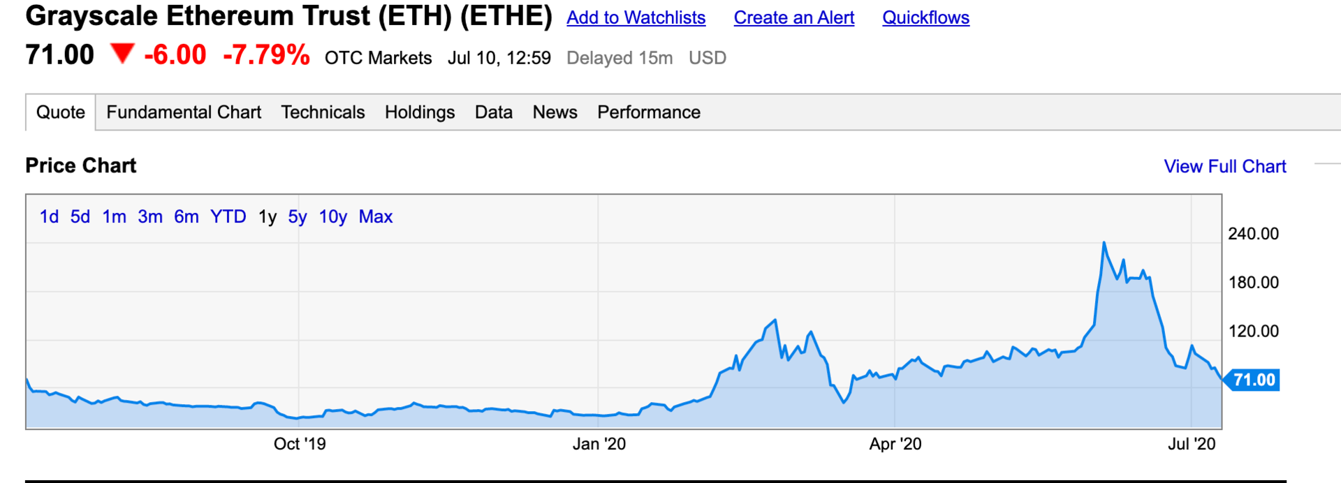
Task: Select the 6m chart range
Action: [x=186, y=217]
